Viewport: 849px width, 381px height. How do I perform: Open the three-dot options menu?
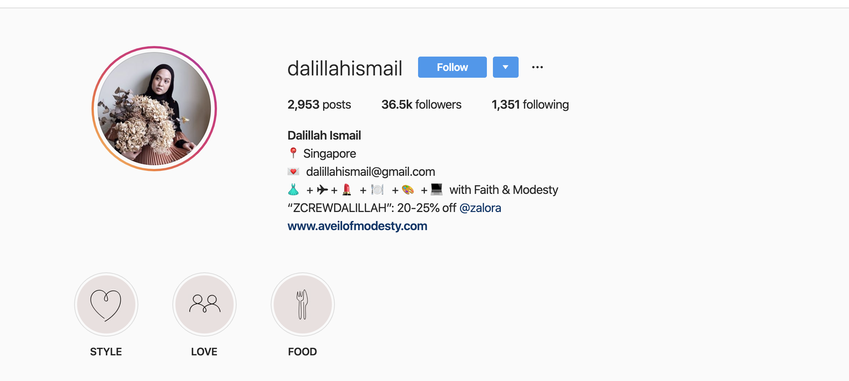pos(537,67)
